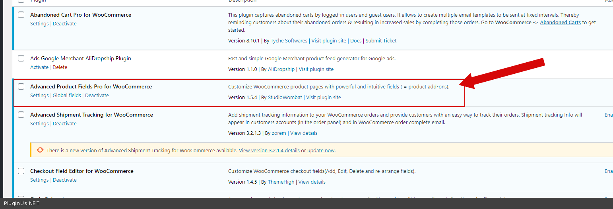The image size is (613, 209).
Task: Deactivate Advanced Product Fields Pro for WooCommerce
Action: point(97,96)
